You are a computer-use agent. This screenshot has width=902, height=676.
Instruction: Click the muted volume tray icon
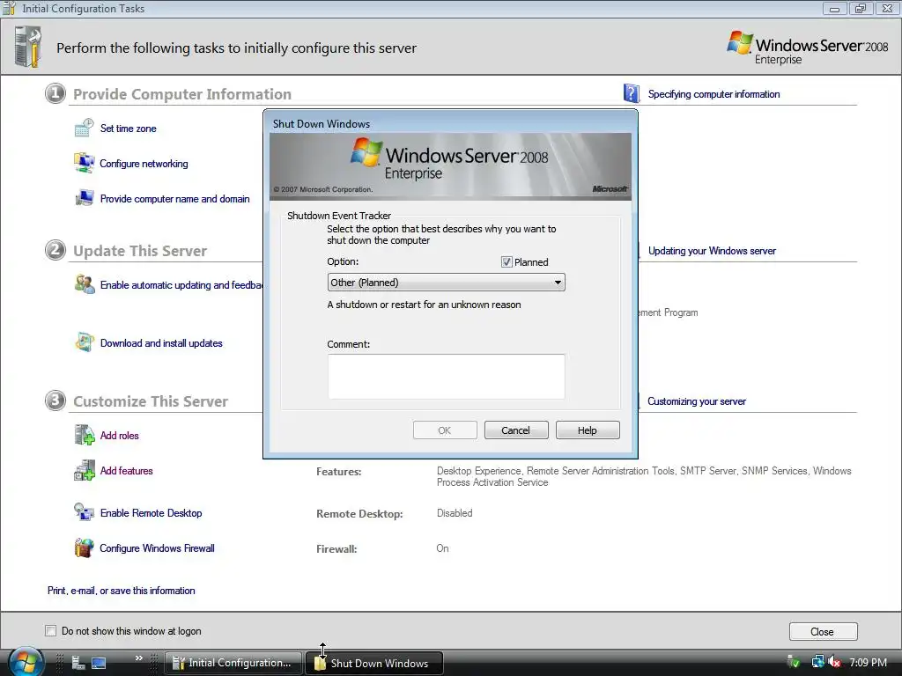(835, 662)
